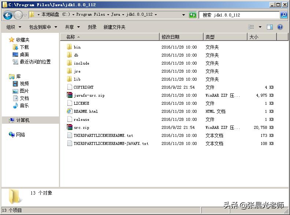Click the HTML 文档 type cell
290x215 pixels.
point(215,111)
